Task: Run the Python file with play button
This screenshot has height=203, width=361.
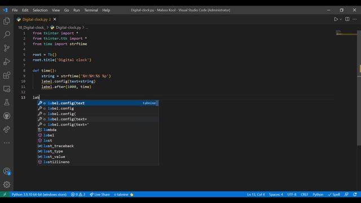Action: point(336,19)
